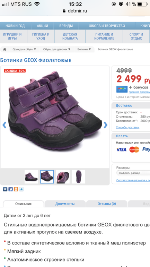
Task: Open Отзывы (0) tab
Action: click(107, 204)
